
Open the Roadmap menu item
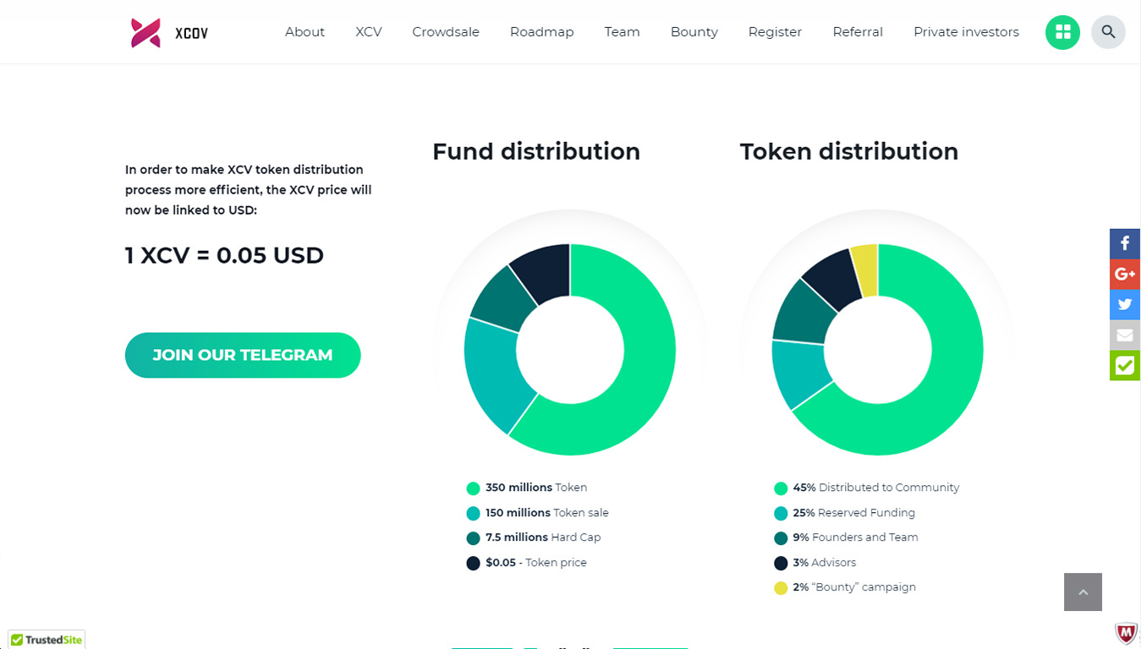click(541, 32)
